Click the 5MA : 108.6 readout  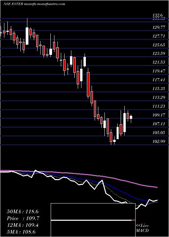pyautogui.click(x=21, y=232)
